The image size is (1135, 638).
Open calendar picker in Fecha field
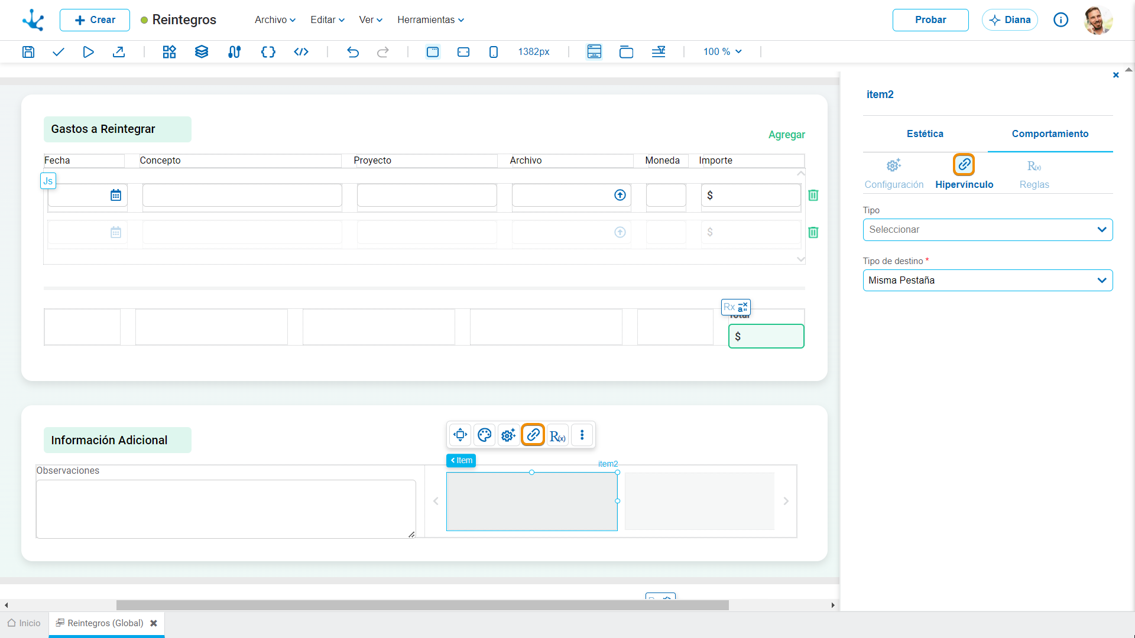pos(116,196)
